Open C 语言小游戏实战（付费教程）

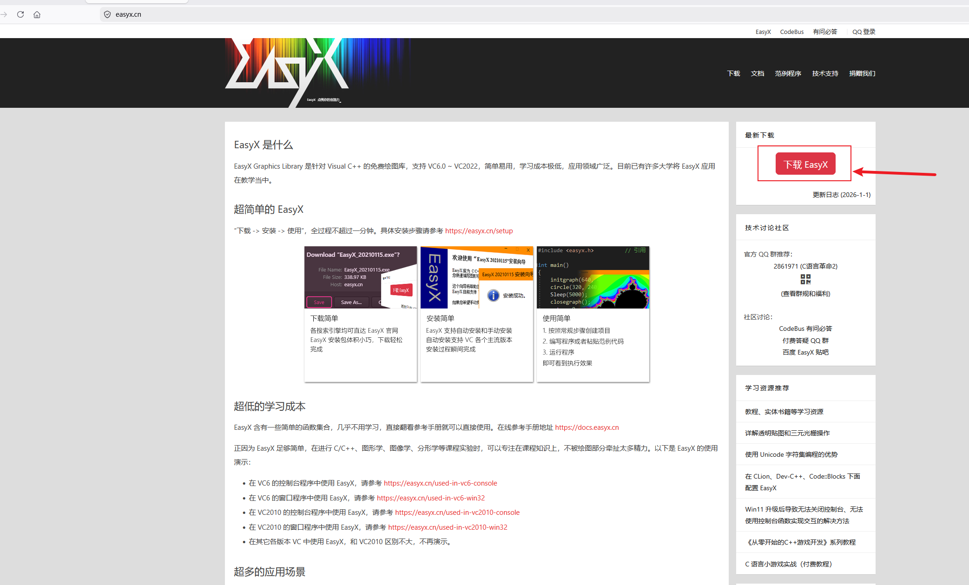789,564
